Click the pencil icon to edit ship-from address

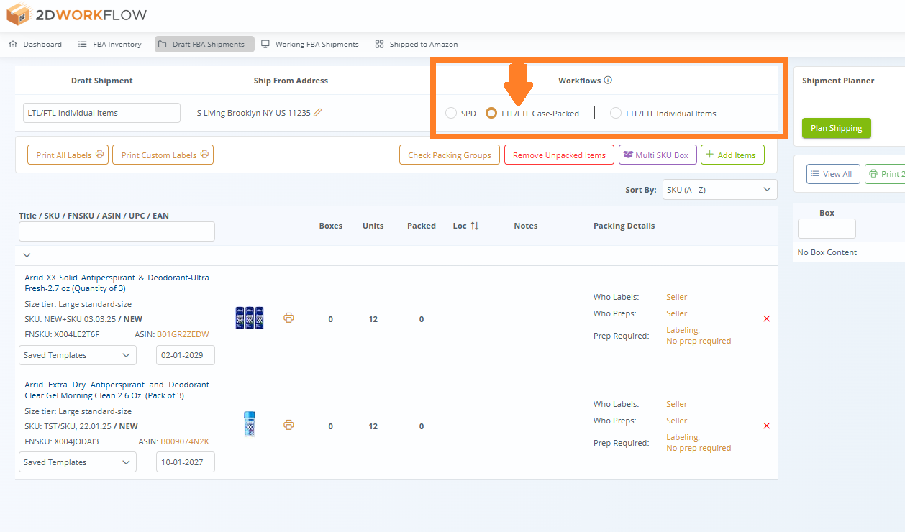(317, 112)
